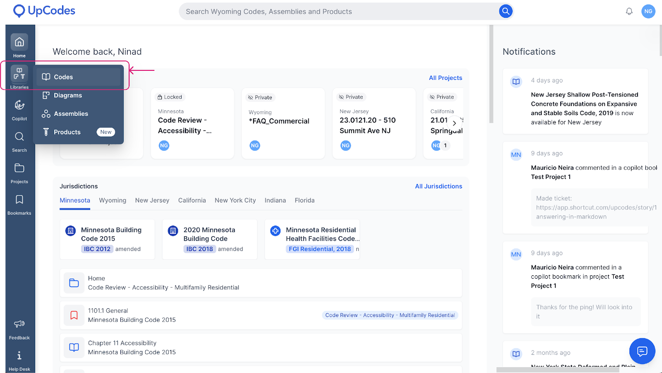Open Libraries in the sidebar
This screenshot has height=373, width=662.
click(x=19, y=77)
